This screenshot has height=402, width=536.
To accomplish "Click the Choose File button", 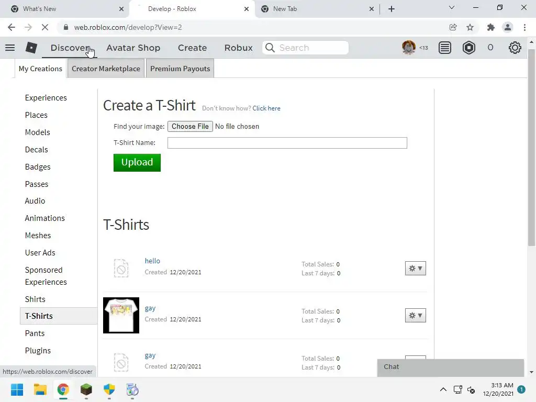I will pos(190,127).
